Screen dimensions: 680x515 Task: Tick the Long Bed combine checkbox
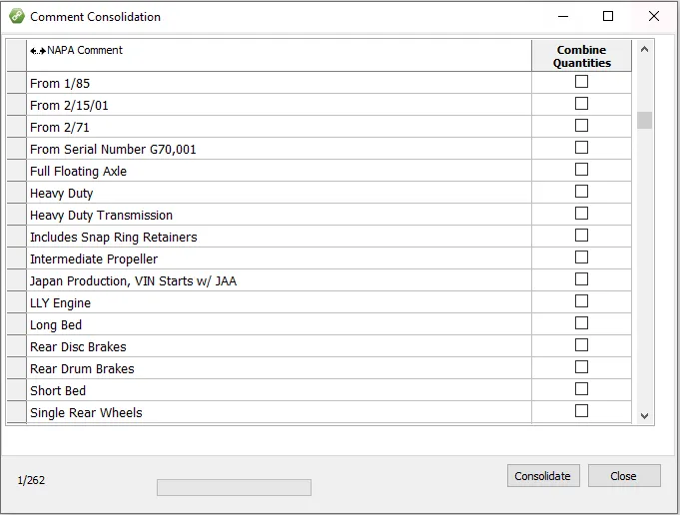[x=581, y=323]
